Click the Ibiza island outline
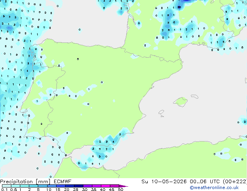247x191 pixels. [161, 112]
